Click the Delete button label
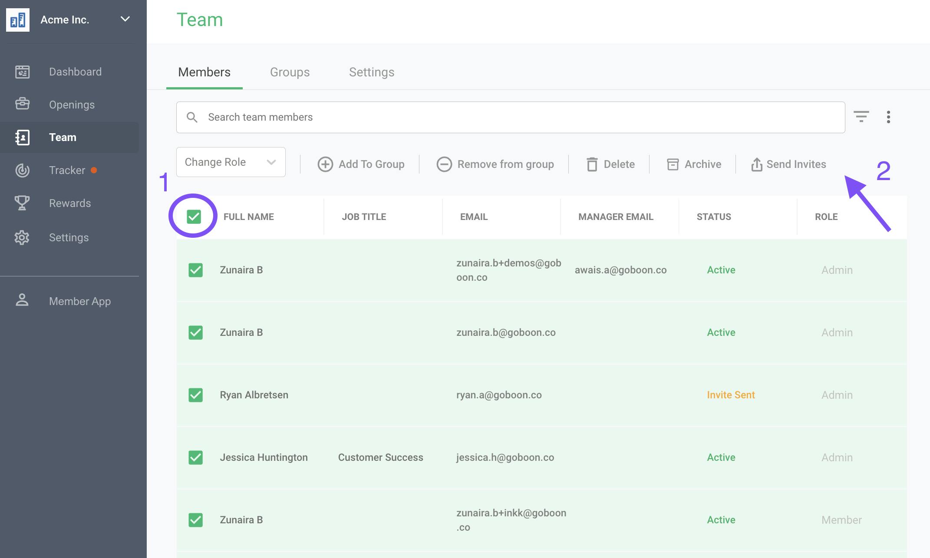This screenshot has height=558, width=930. coord(619,164)
